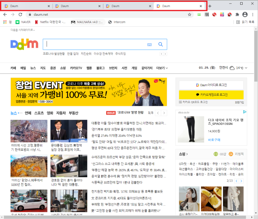This screenshot has width=258, height=219.
Task: Open the 읽기 목록 reading list
Action: pos(245,22)
